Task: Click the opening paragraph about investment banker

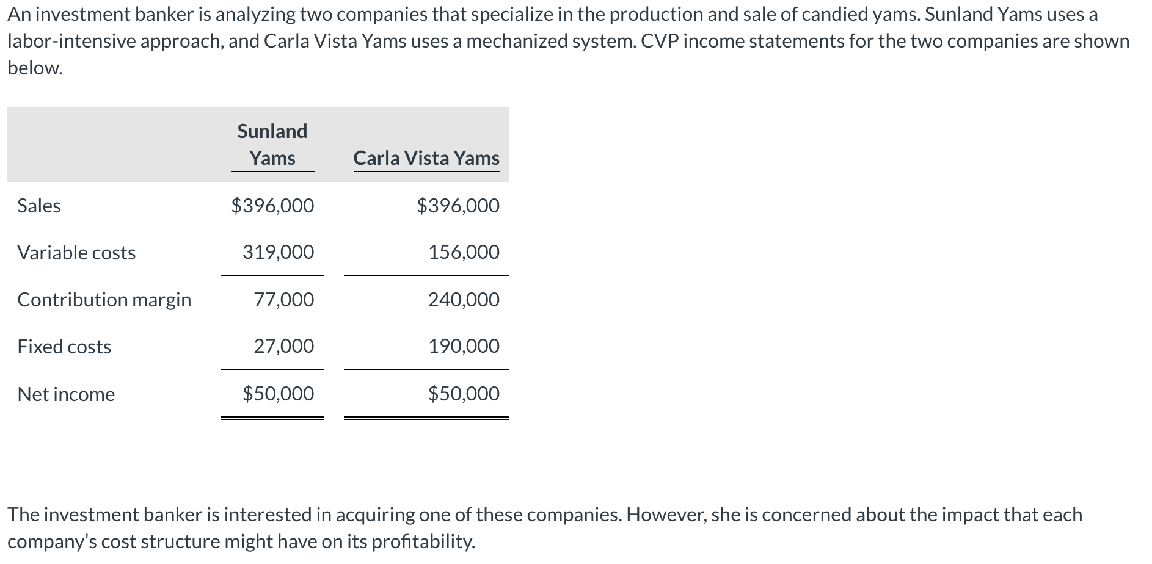Action: point(569,41)
